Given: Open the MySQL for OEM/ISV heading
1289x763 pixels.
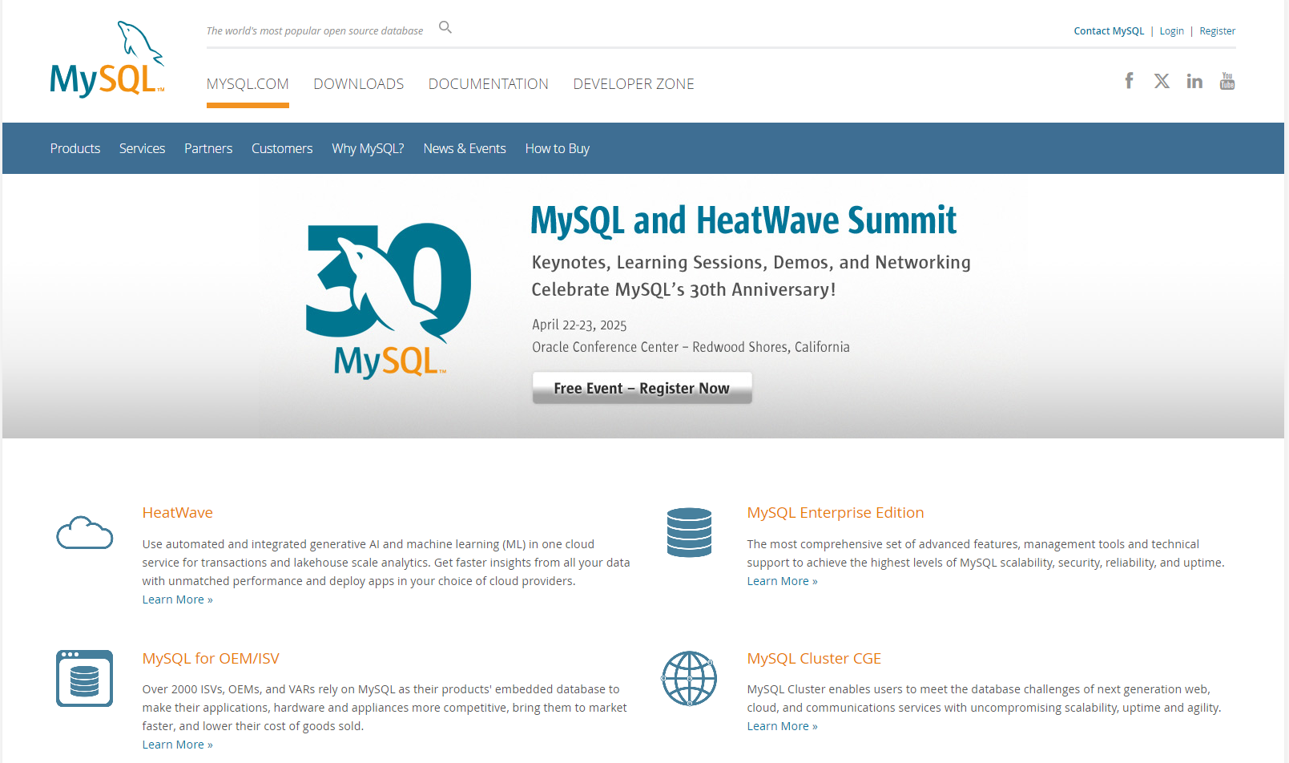Looking at the screenshot, I should pos(211,658).
